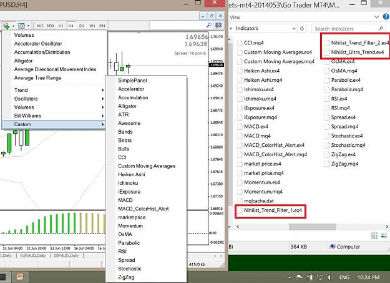
Task: Select SimplePanel in Custom submenu
Action: (x=132, y=81)
